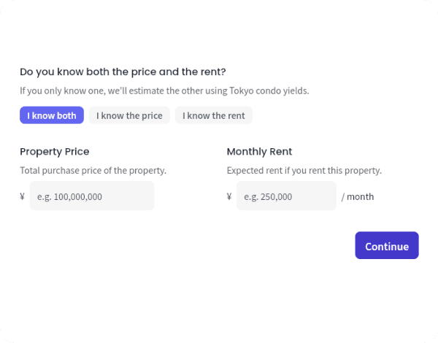Click the word "Total" under Property Price
The image size is (438, 343).
[31, 171]
